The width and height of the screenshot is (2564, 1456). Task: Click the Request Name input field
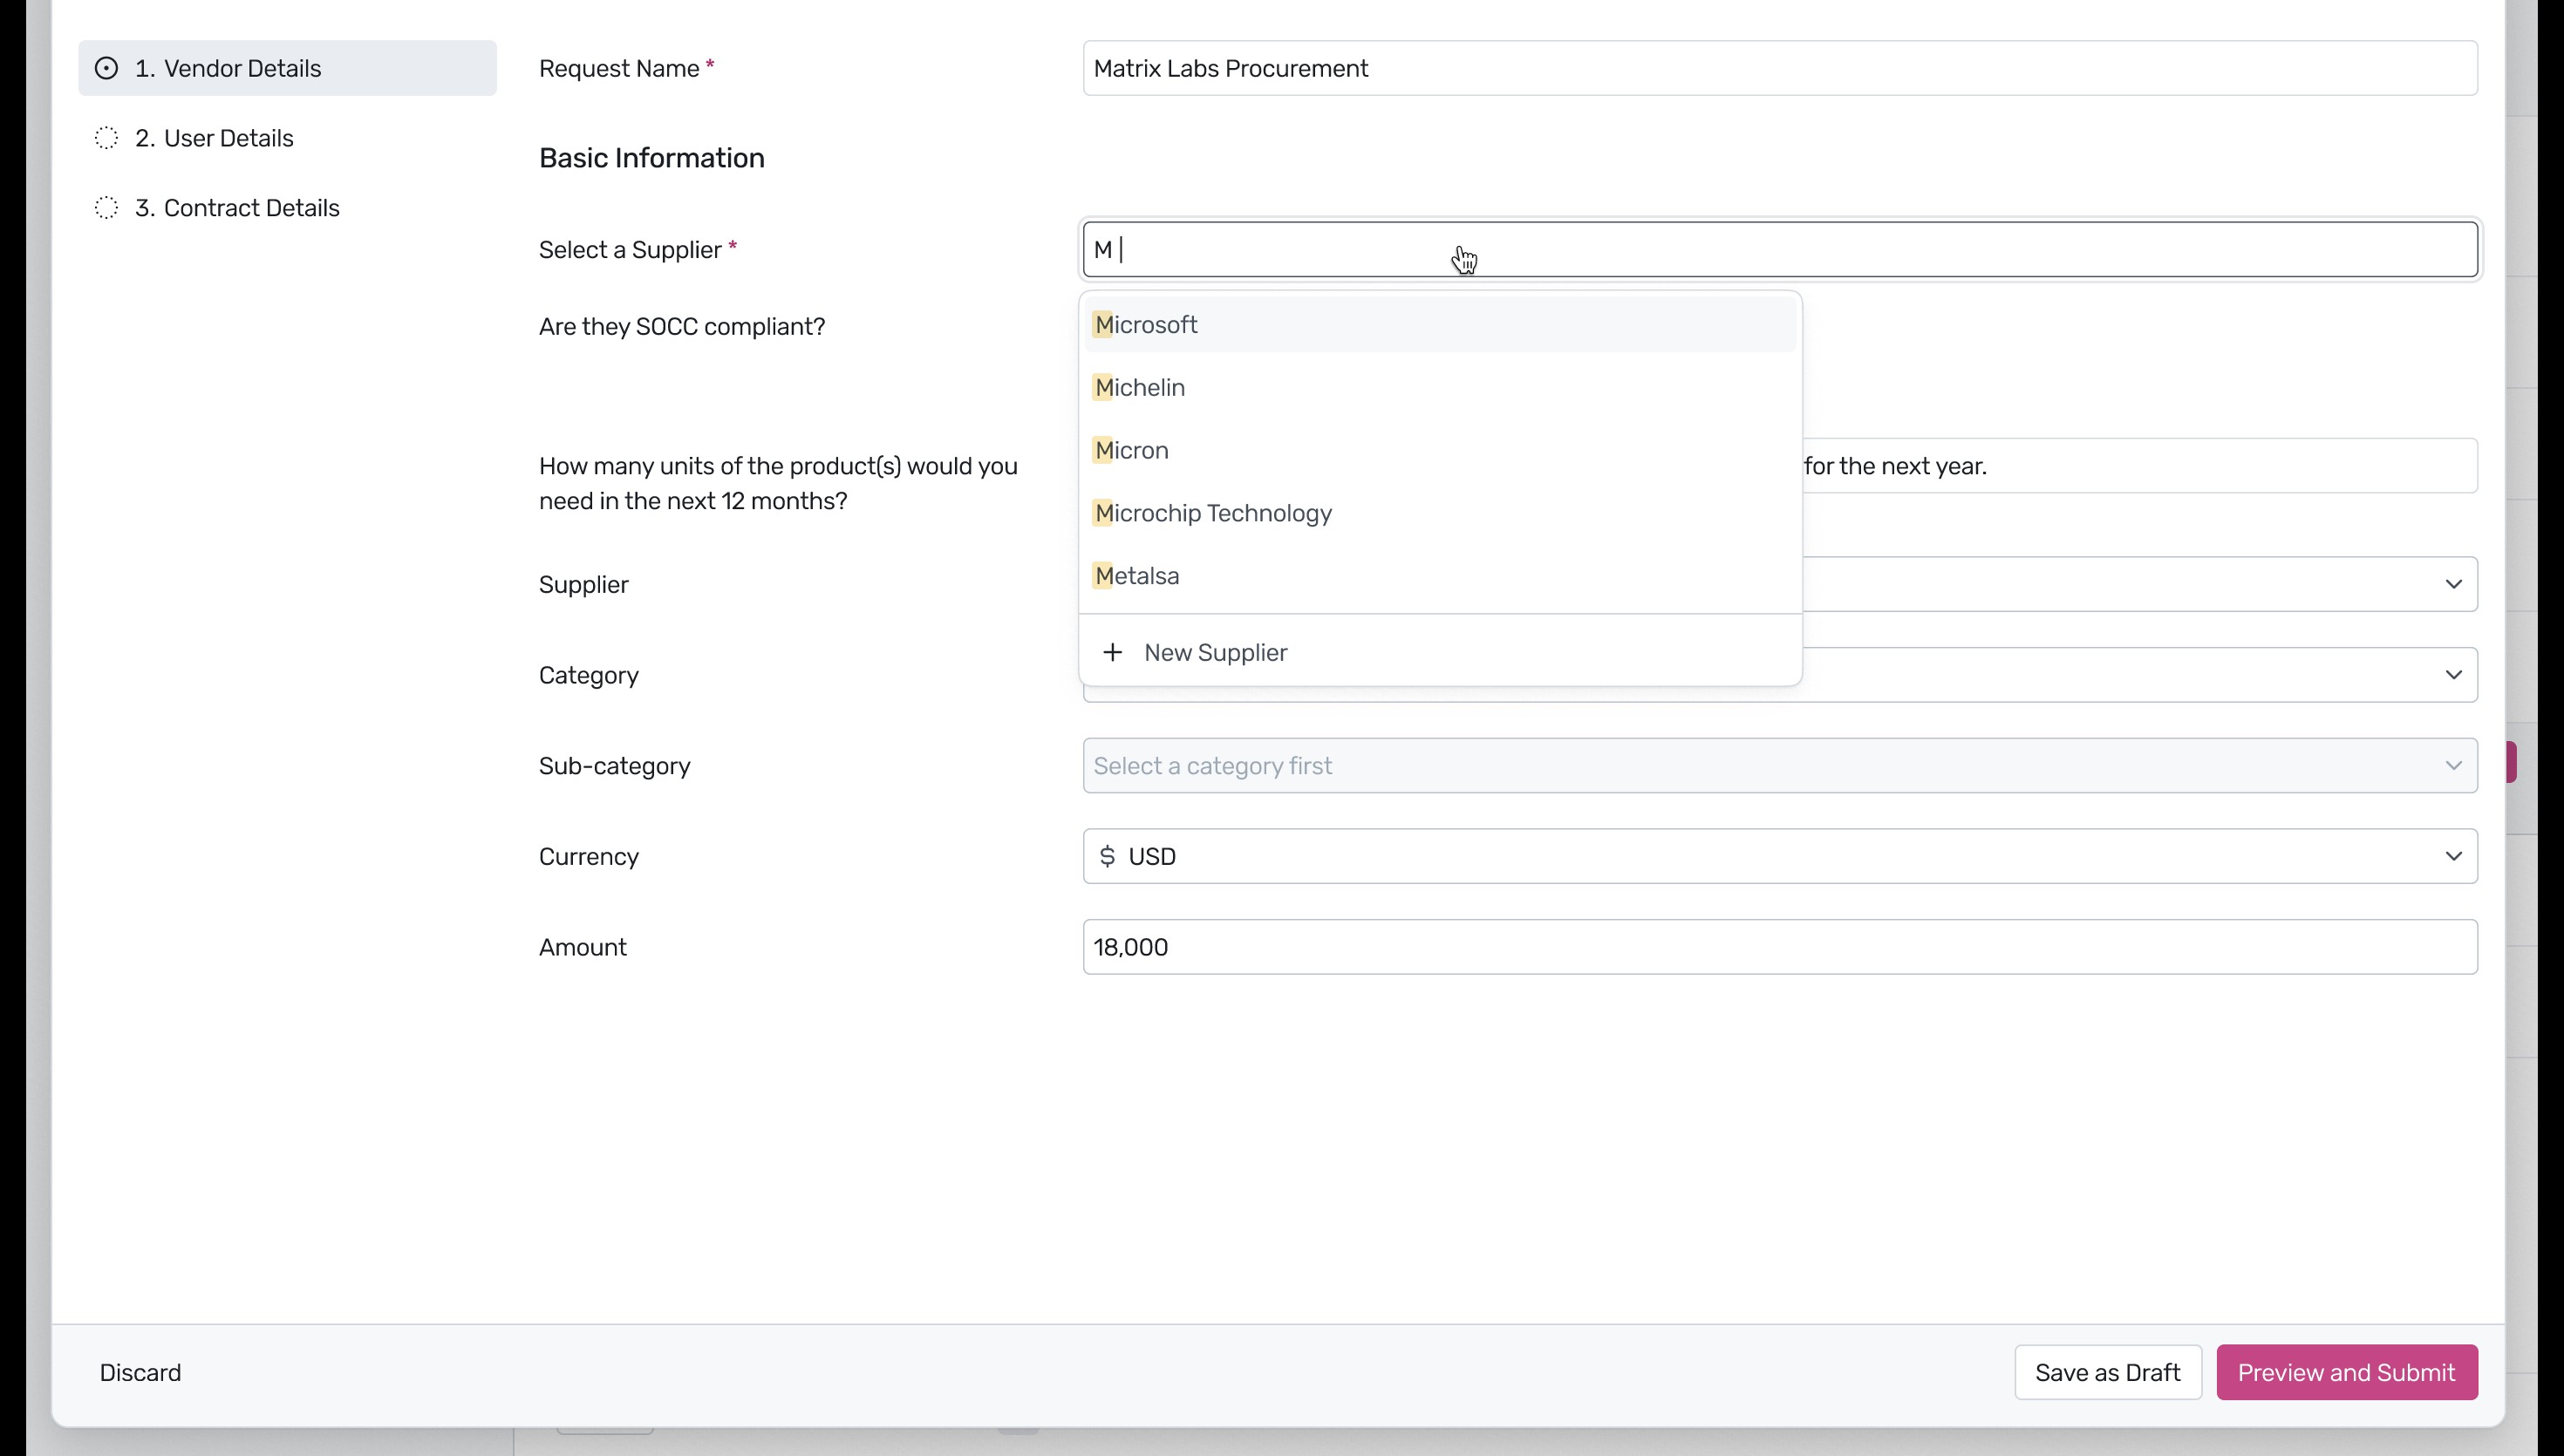1779,68
